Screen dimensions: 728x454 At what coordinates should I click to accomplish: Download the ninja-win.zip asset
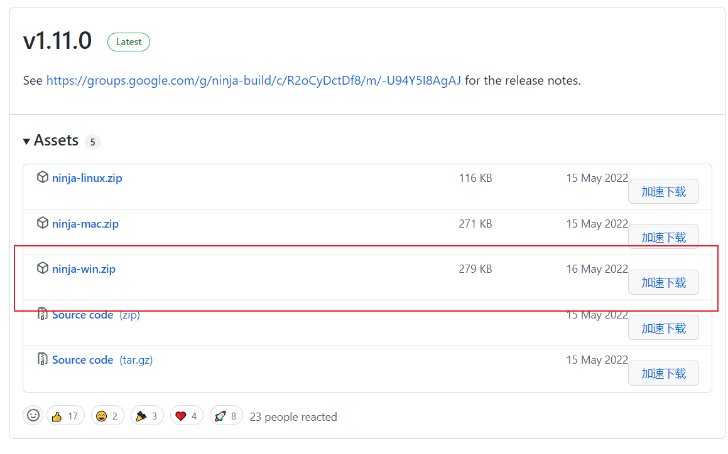(x=84, y=269)
